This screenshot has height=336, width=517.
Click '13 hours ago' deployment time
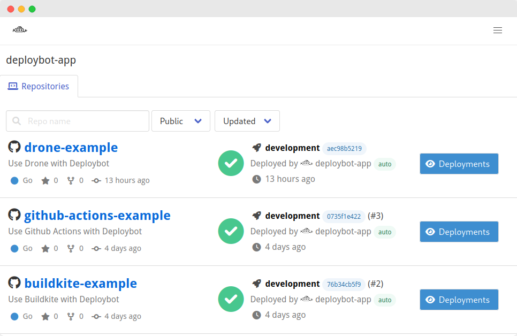tap(290, 179)
